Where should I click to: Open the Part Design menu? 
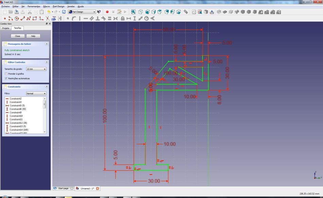click(x=58, y=6)
